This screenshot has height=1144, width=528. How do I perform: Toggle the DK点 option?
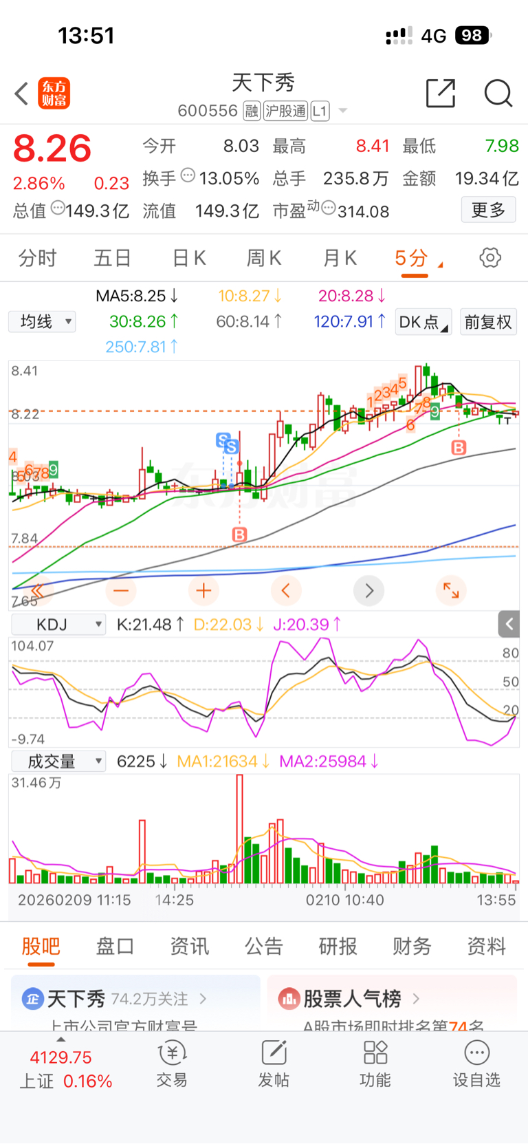[423, 322]
